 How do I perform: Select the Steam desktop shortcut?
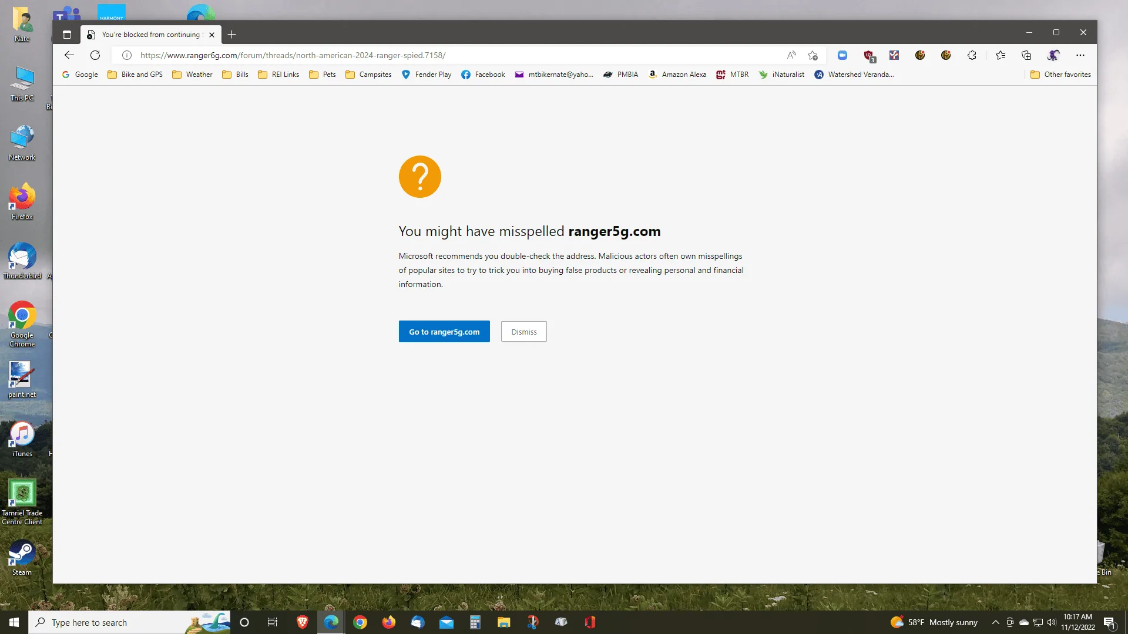pyautogui.click(x=22, y=558)
